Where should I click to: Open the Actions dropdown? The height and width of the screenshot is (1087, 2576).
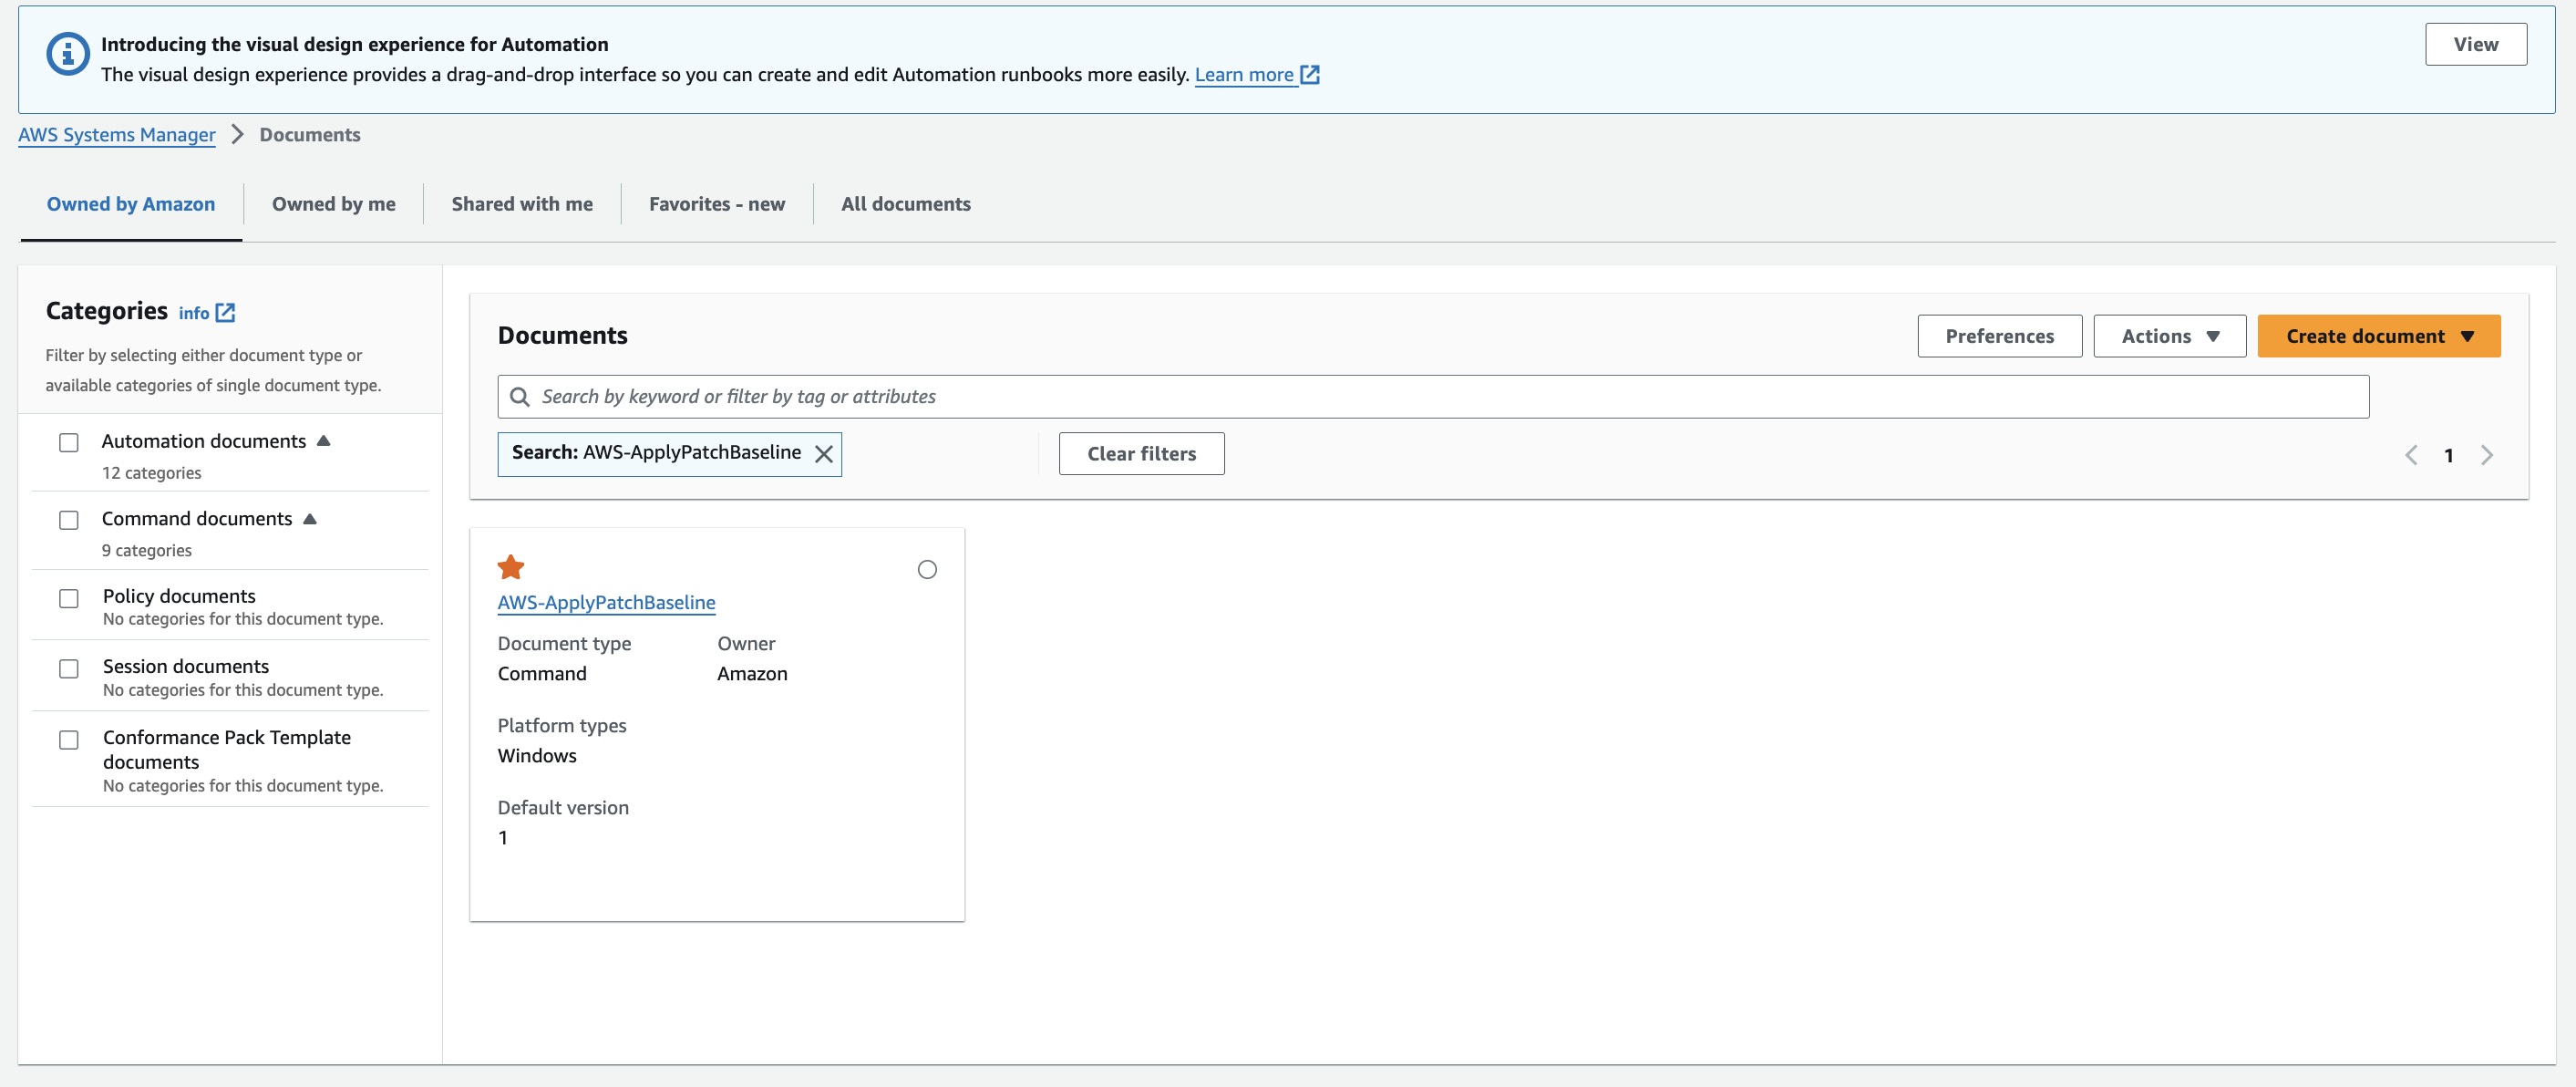pyautogui.click(x=2169, y=336)
